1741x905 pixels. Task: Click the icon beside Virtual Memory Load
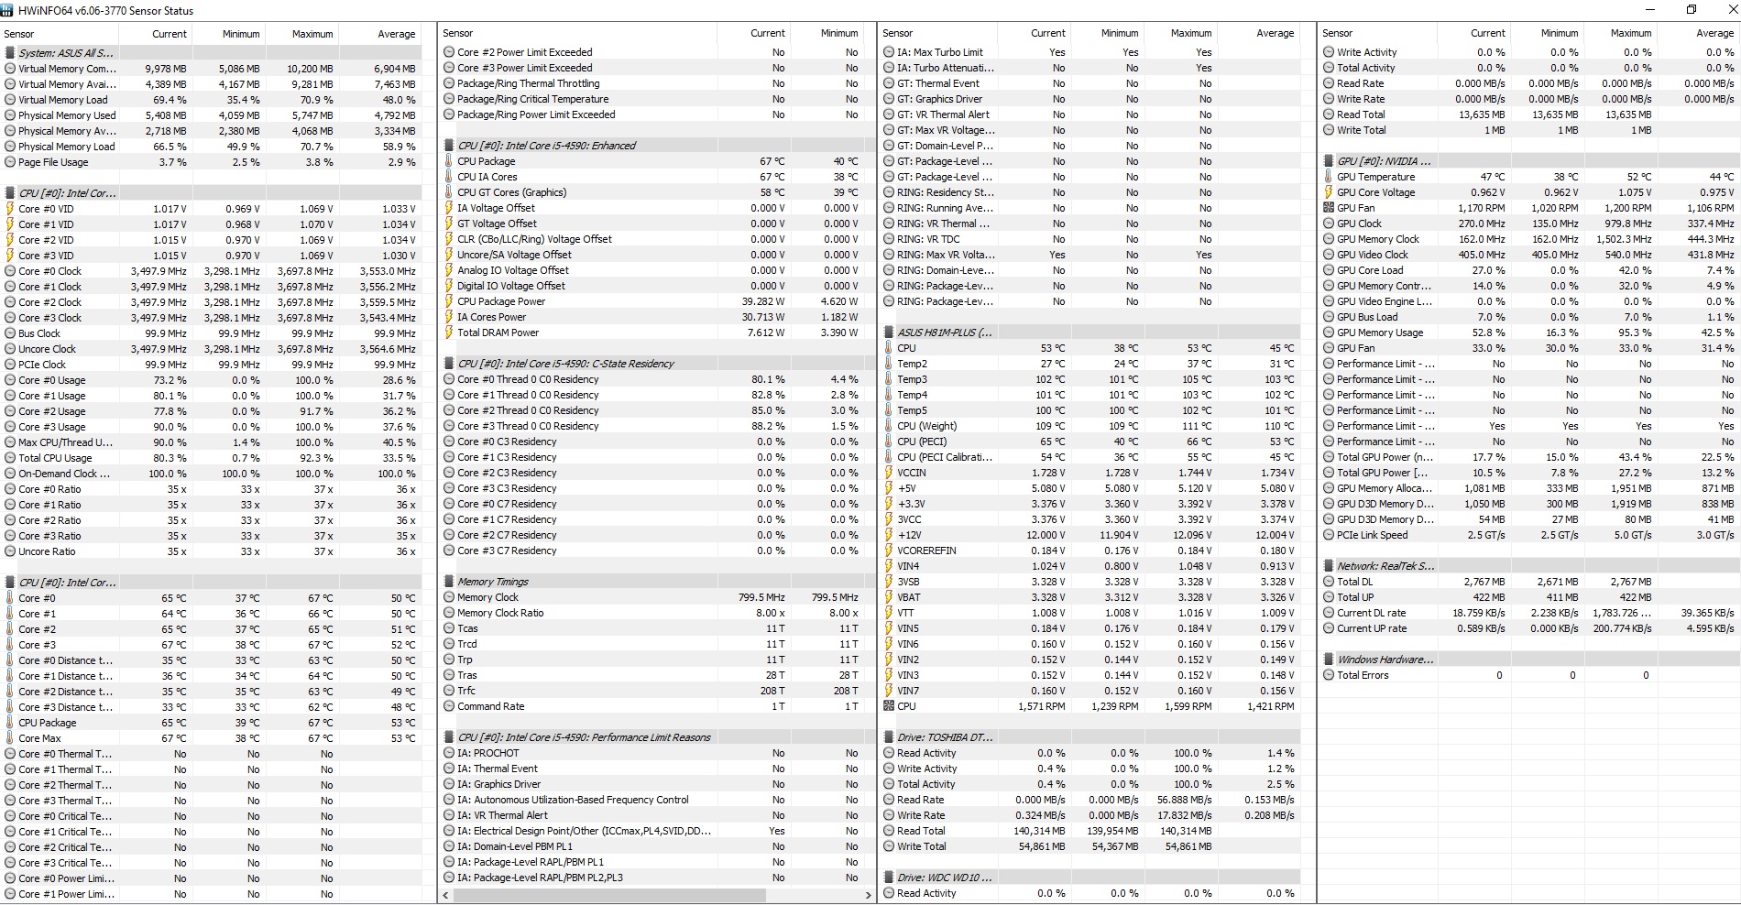10,100
